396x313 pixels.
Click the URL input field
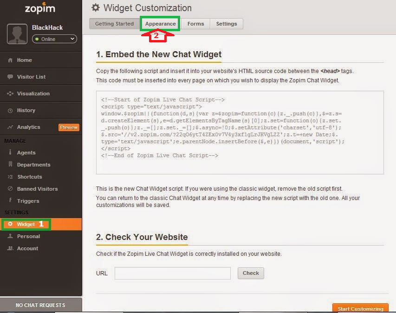pos(173,273)
